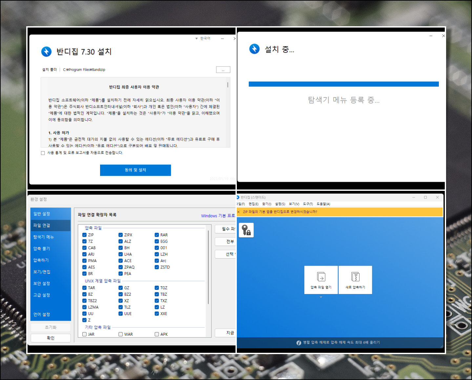Screen dimensions: 472x380
Task: Click the 전부 select-all button
Action: [x=226, y=242]
